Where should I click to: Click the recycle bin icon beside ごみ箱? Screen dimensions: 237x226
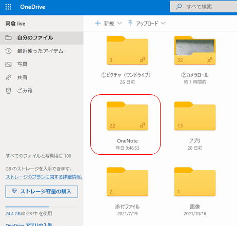pyautogui.click(x=8, y=91)
